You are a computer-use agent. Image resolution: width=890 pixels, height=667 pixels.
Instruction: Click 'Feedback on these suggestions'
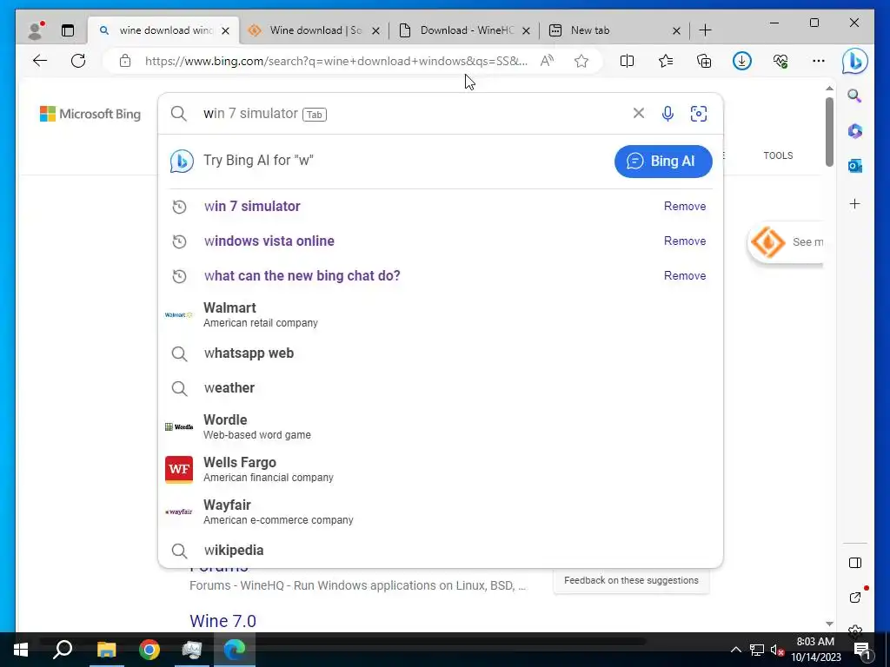[631, 580]
